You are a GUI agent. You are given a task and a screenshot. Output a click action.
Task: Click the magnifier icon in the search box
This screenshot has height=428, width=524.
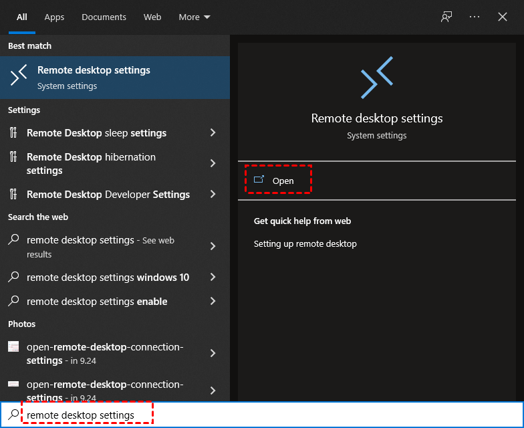click(x=13, y=415)
